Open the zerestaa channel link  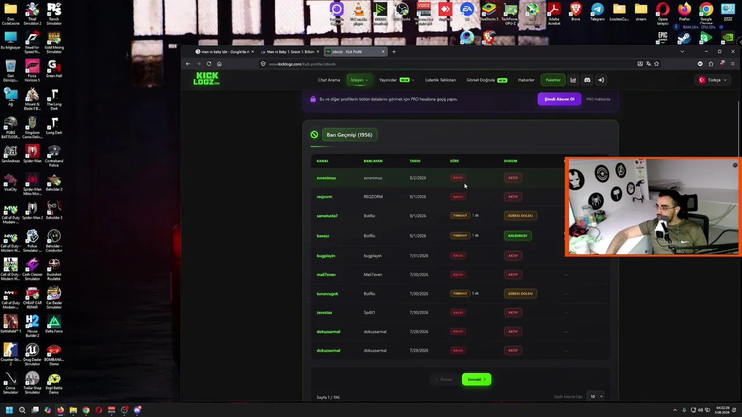[324, 313]
